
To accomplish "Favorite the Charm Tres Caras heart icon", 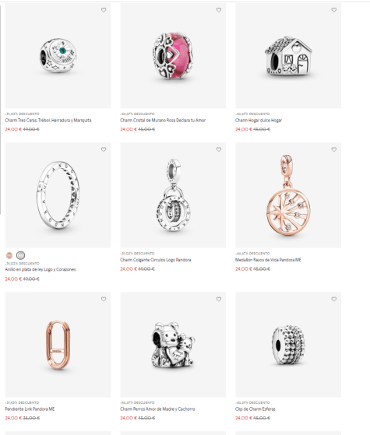I will [x=104, y=10].
